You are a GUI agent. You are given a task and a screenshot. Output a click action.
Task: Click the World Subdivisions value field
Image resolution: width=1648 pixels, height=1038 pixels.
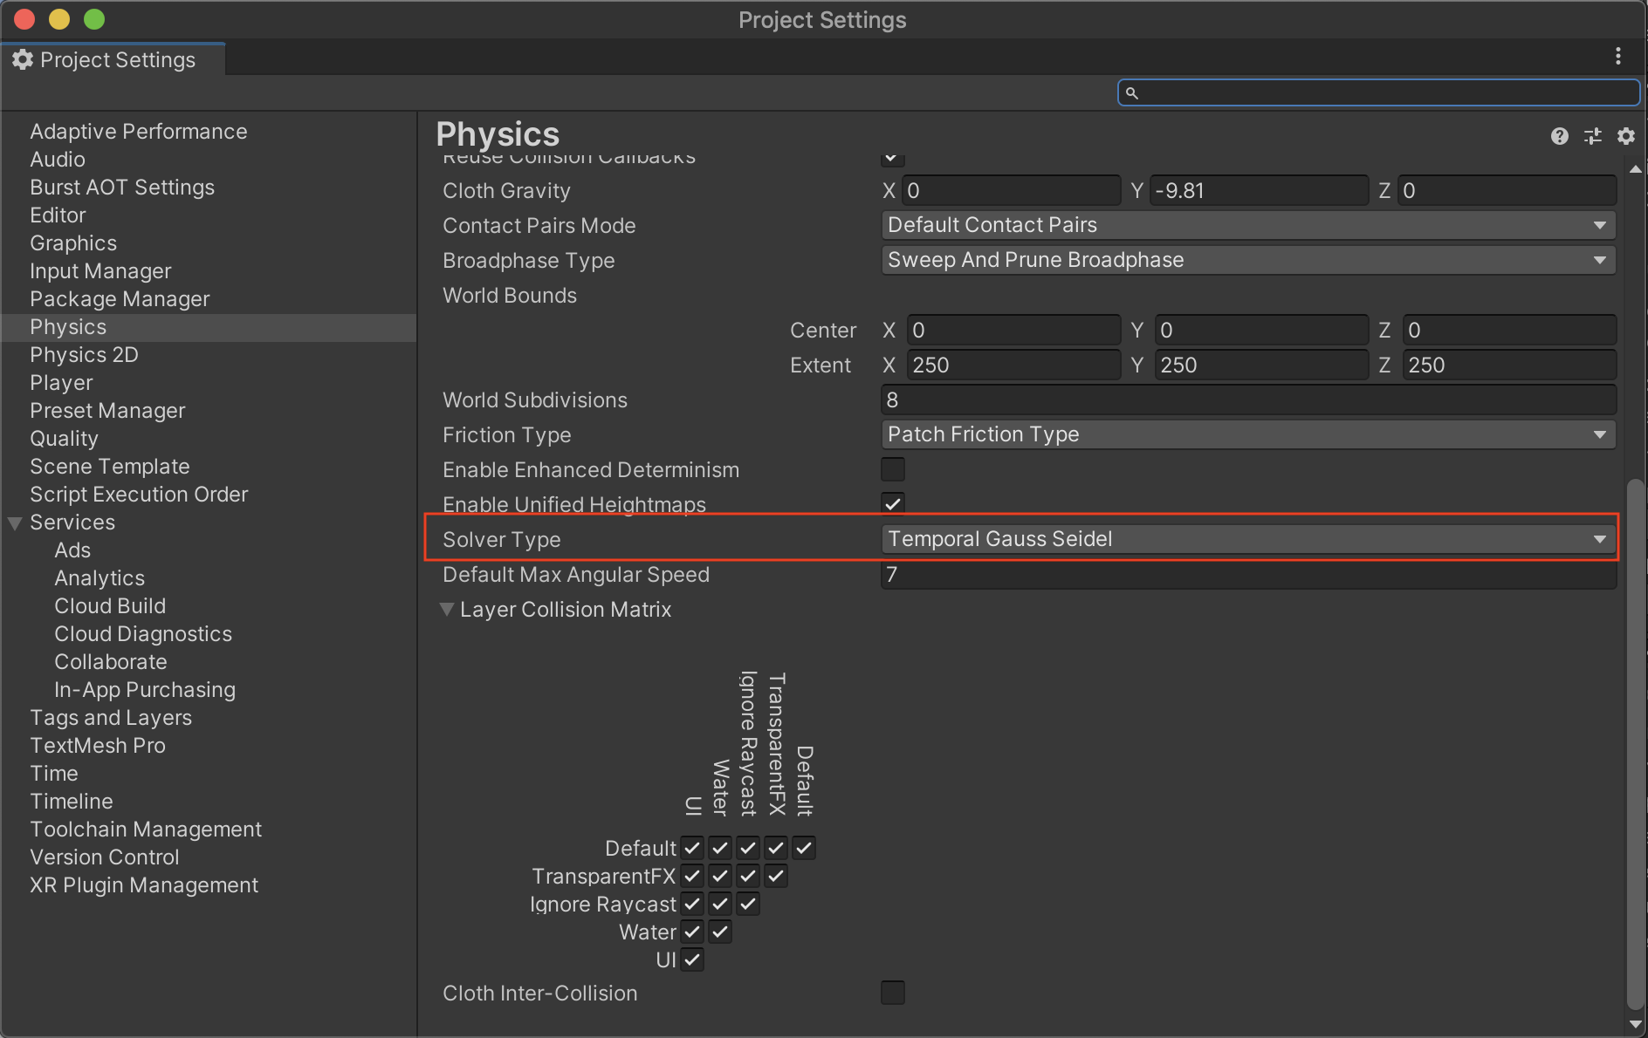[1248, 399]
